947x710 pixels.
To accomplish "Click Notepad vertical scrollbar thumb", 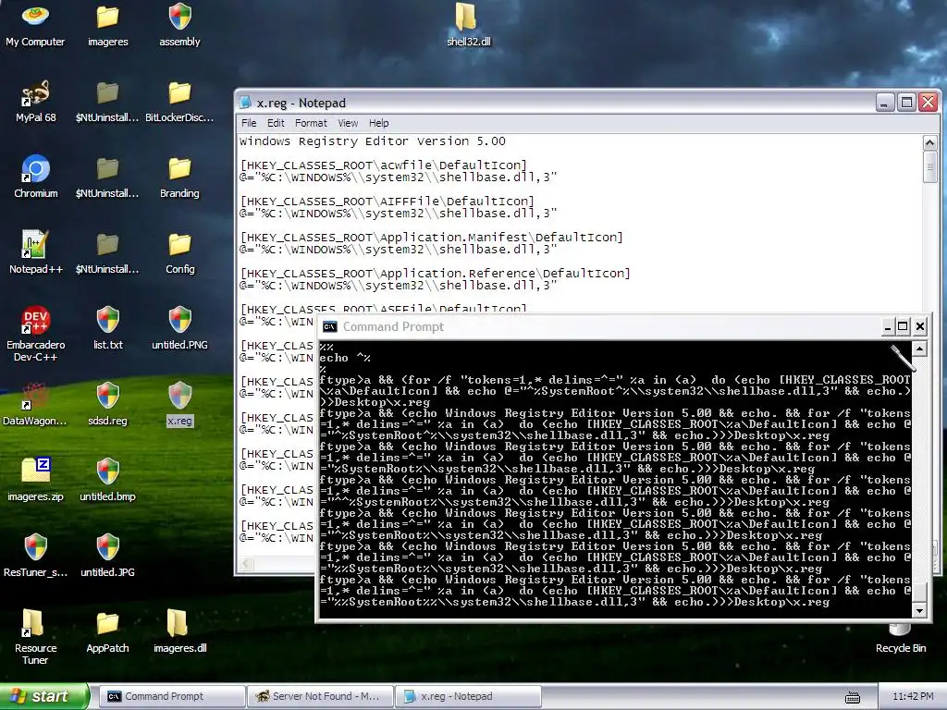I will [x=930, y=166].
